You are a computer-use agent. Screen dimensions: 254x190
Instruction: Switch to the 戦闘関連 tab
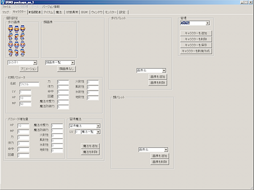pos(35,12)
